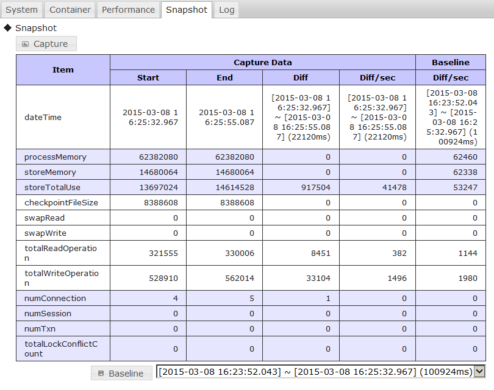Image resolution: width=494 pixels, height=390 pixels.
Task: Open the System tab
Action: (22, 10)
